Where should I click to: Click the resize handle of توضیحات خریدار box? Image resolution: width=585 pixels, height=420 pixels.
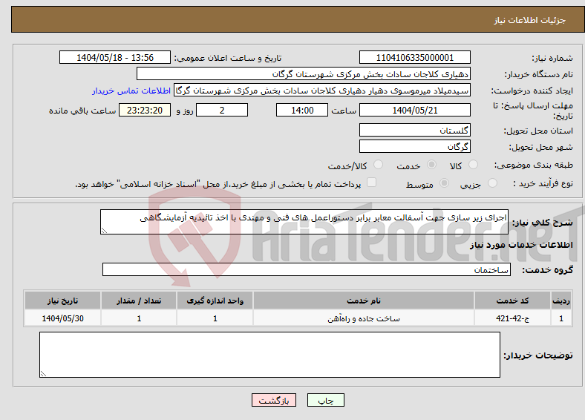coord(43,373)
